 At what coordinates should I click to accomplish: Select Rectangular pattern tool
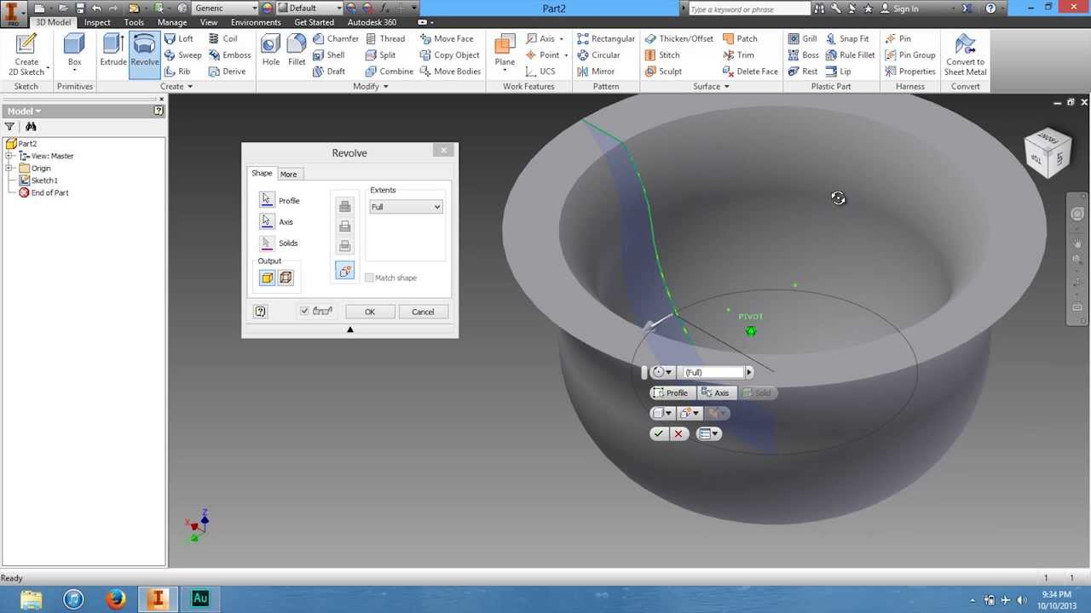[x=605, y=38]
